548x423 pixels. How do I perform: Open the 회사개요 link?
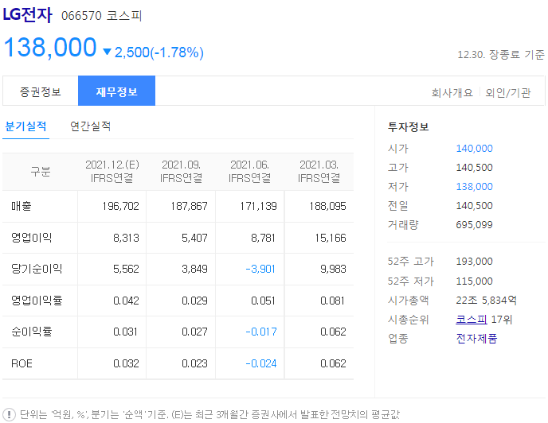pyautogui.click(x=452, y=92)
